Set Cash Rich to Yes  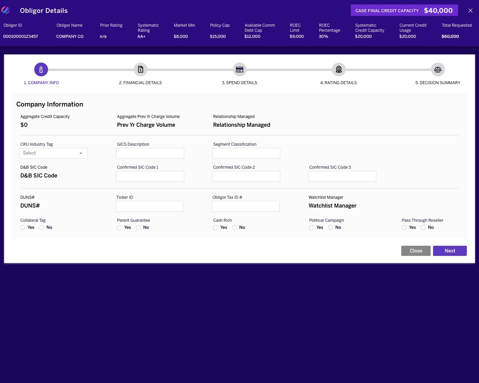pos(215,228)
